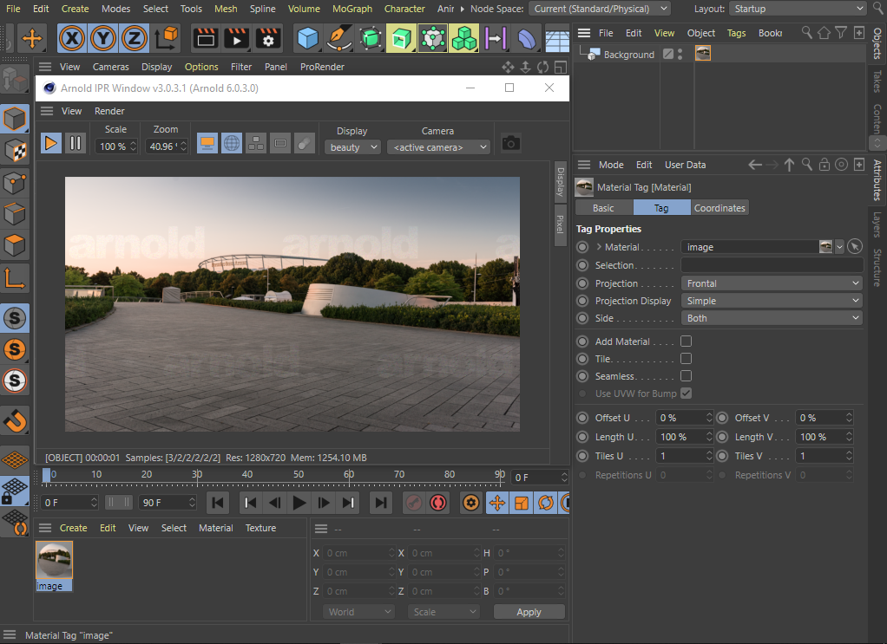Viewport: 887px width, 644px height.
Task: Click the Record Active Objects keyframe button
Action: 414,503
